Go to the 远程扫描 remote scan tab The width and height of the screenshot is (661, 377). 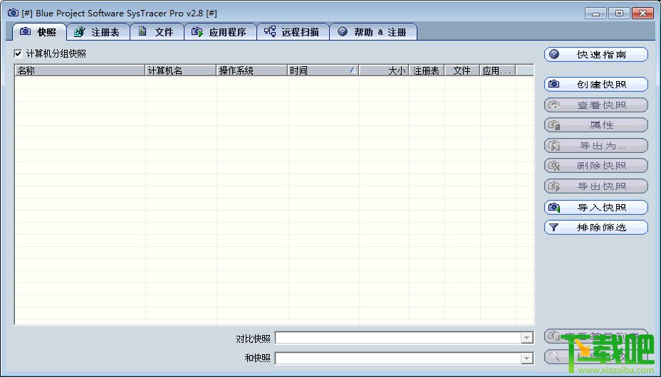click(293, 32)
